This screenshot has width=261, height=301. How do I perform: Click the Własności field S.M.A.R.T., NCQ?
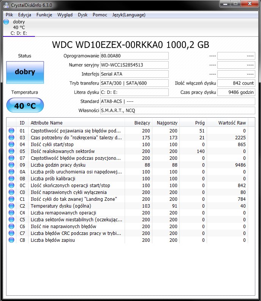[178, 110]
